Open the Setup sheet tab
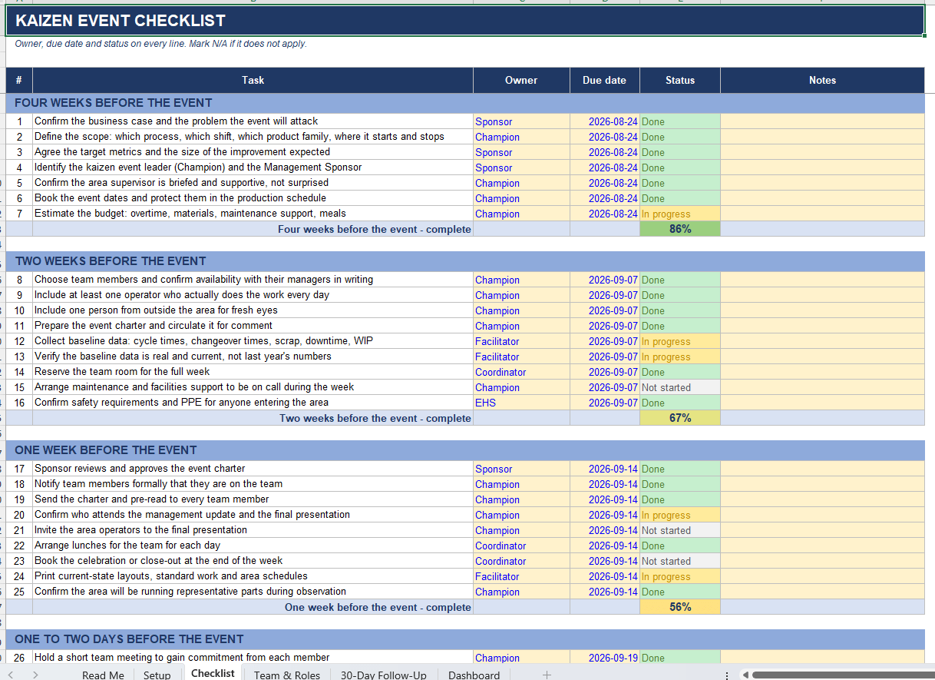The width and height of the screenshot is (935, 680). 157,675
